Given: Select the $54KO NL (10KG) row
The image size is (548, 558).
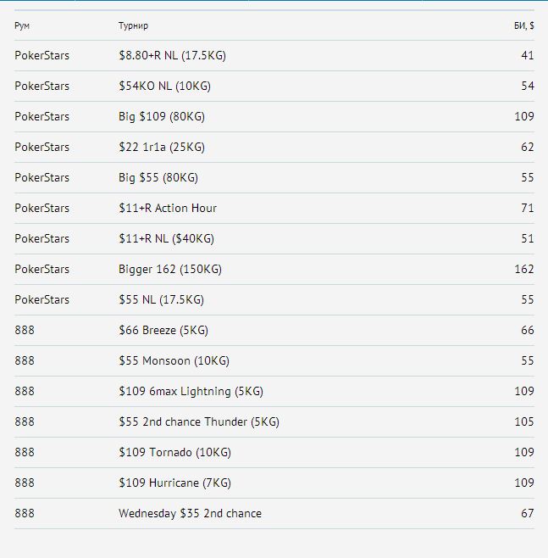Looking at the screenshot, I should tap(274, 86).
